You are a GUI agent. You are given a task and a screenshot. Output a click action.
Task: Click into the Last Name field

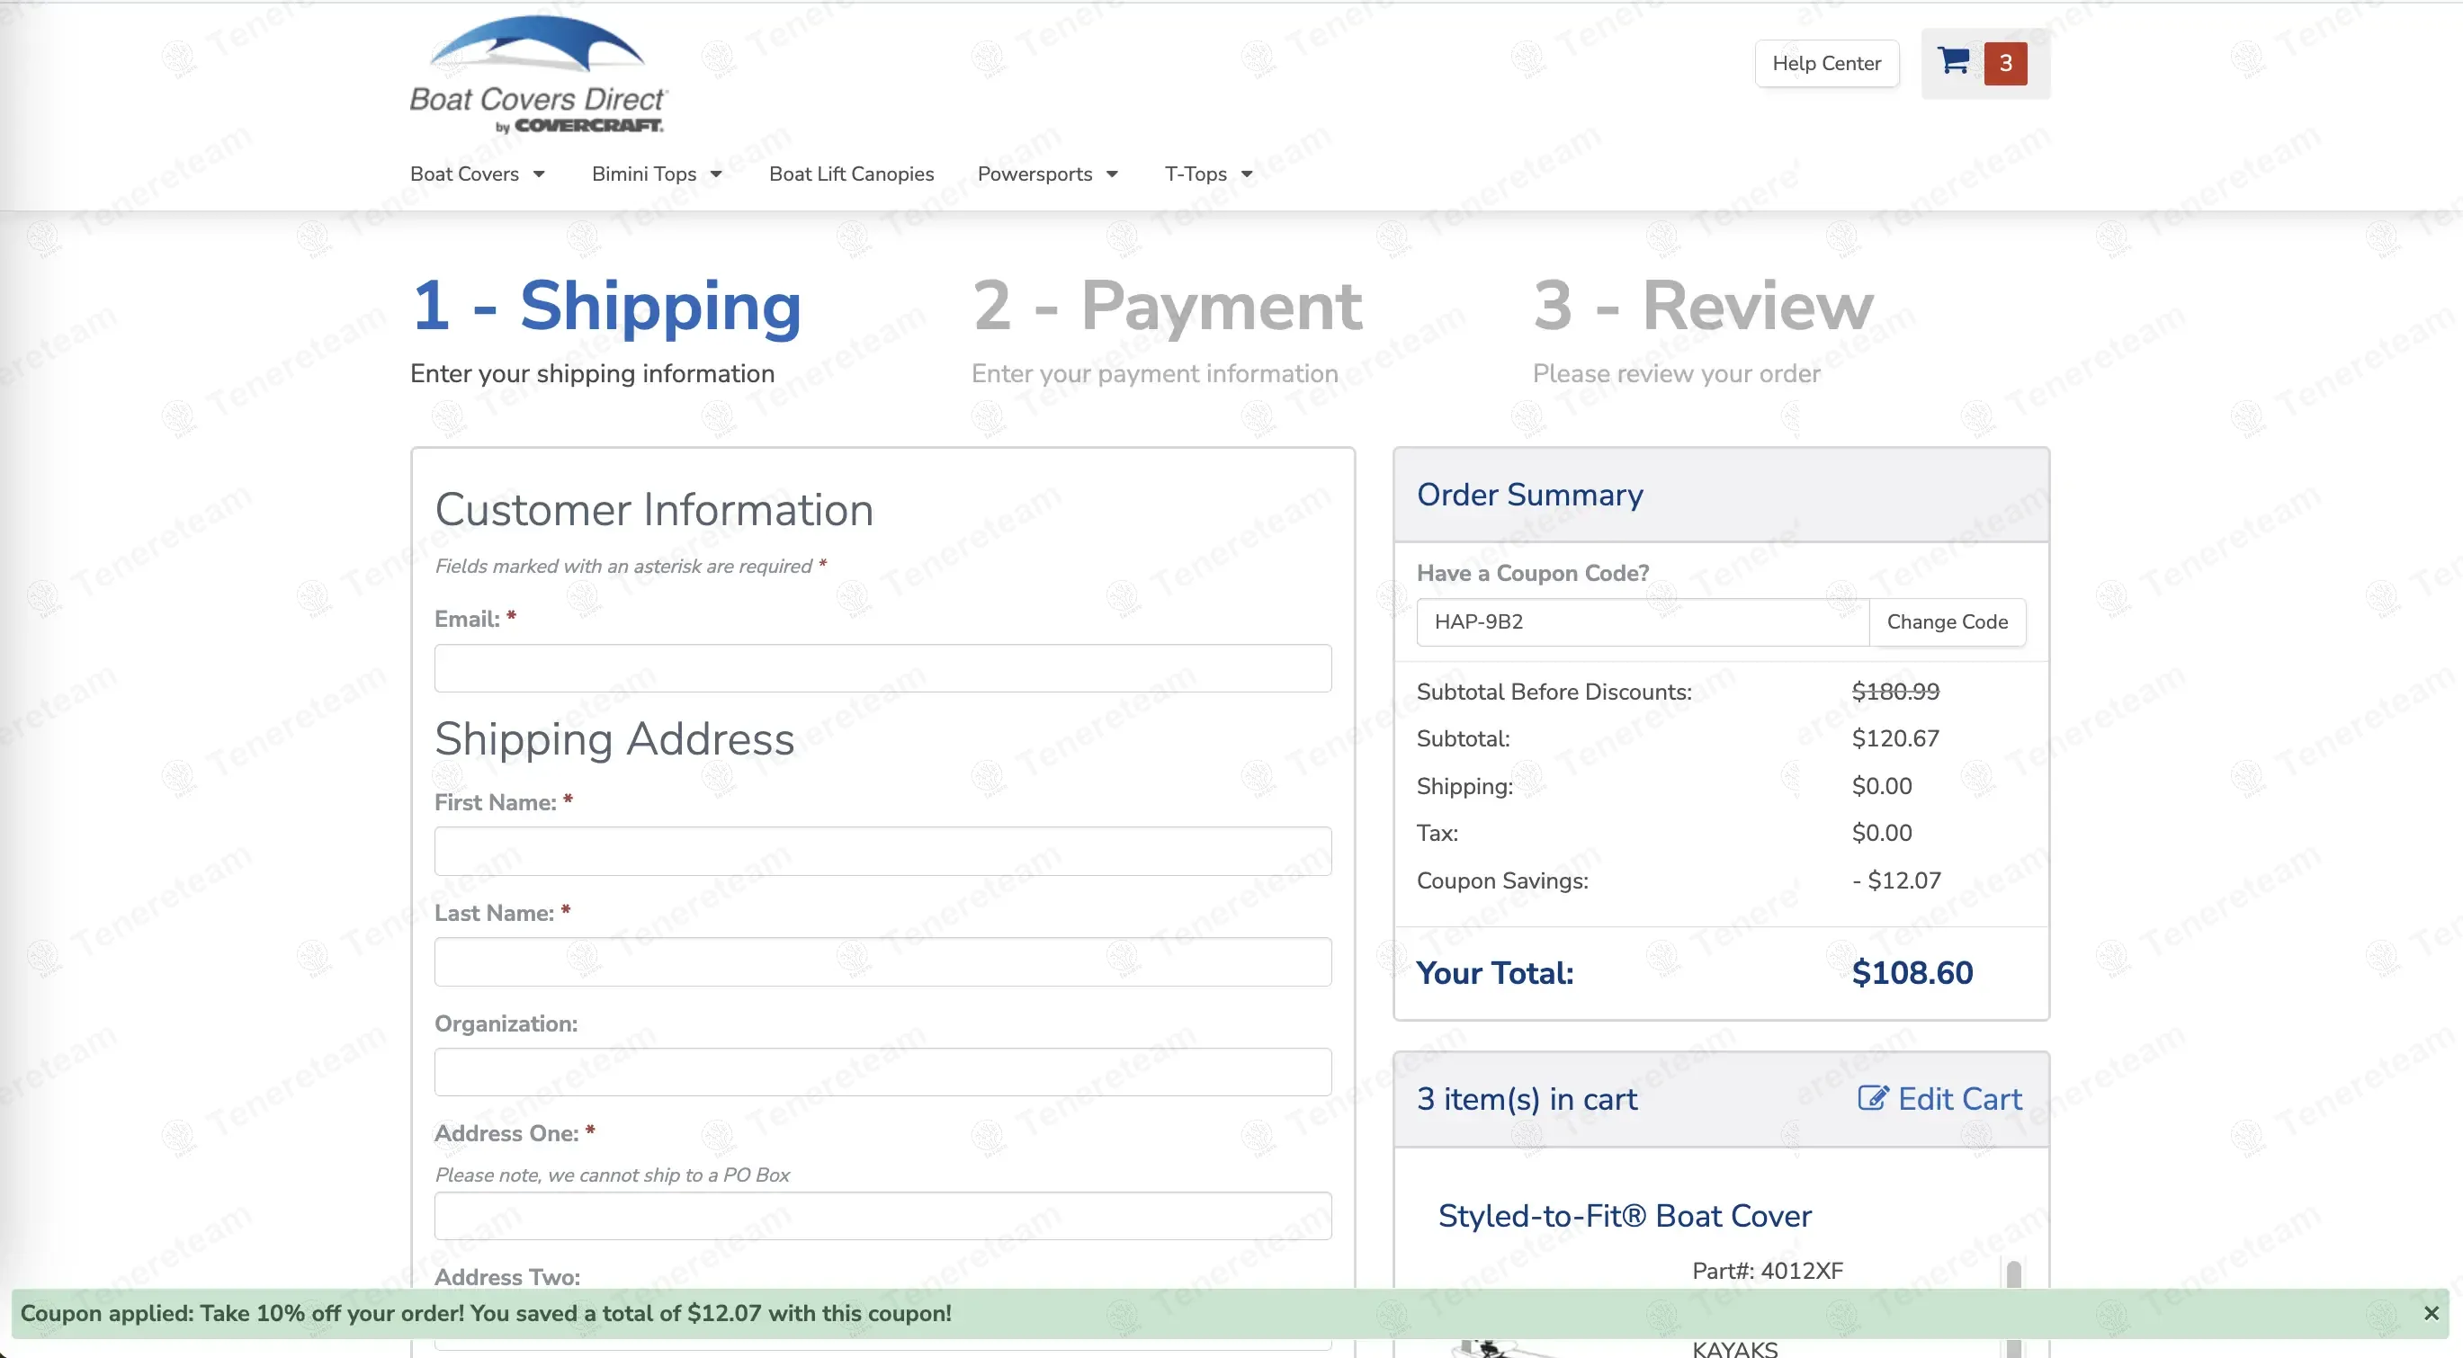(882, 961)
